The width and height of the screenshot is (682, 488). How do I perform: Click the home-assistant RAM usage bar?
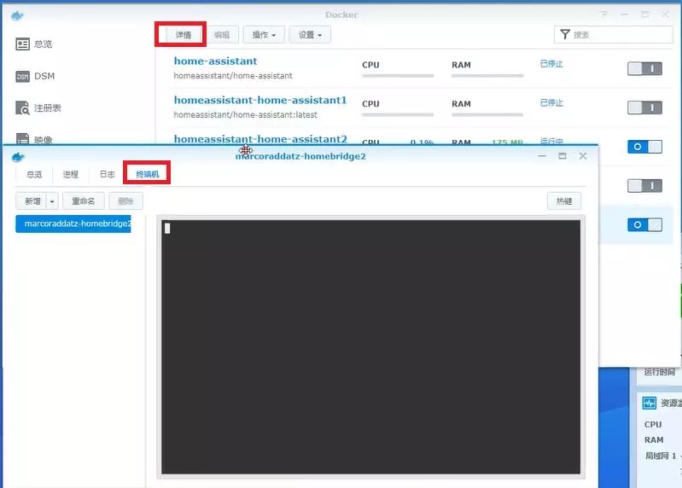coord(487,76)
